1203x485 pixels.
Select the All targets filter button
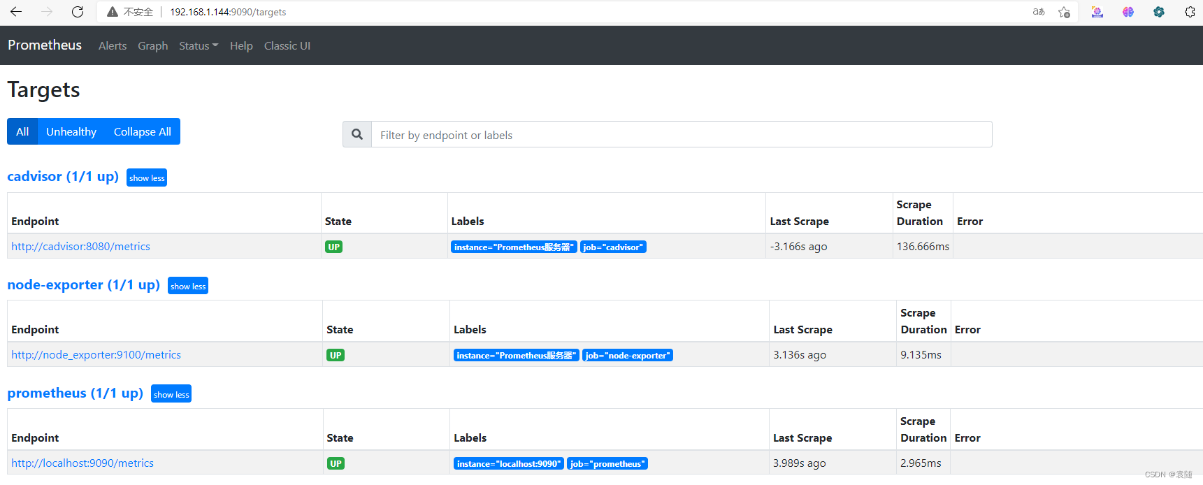(22, 131)
